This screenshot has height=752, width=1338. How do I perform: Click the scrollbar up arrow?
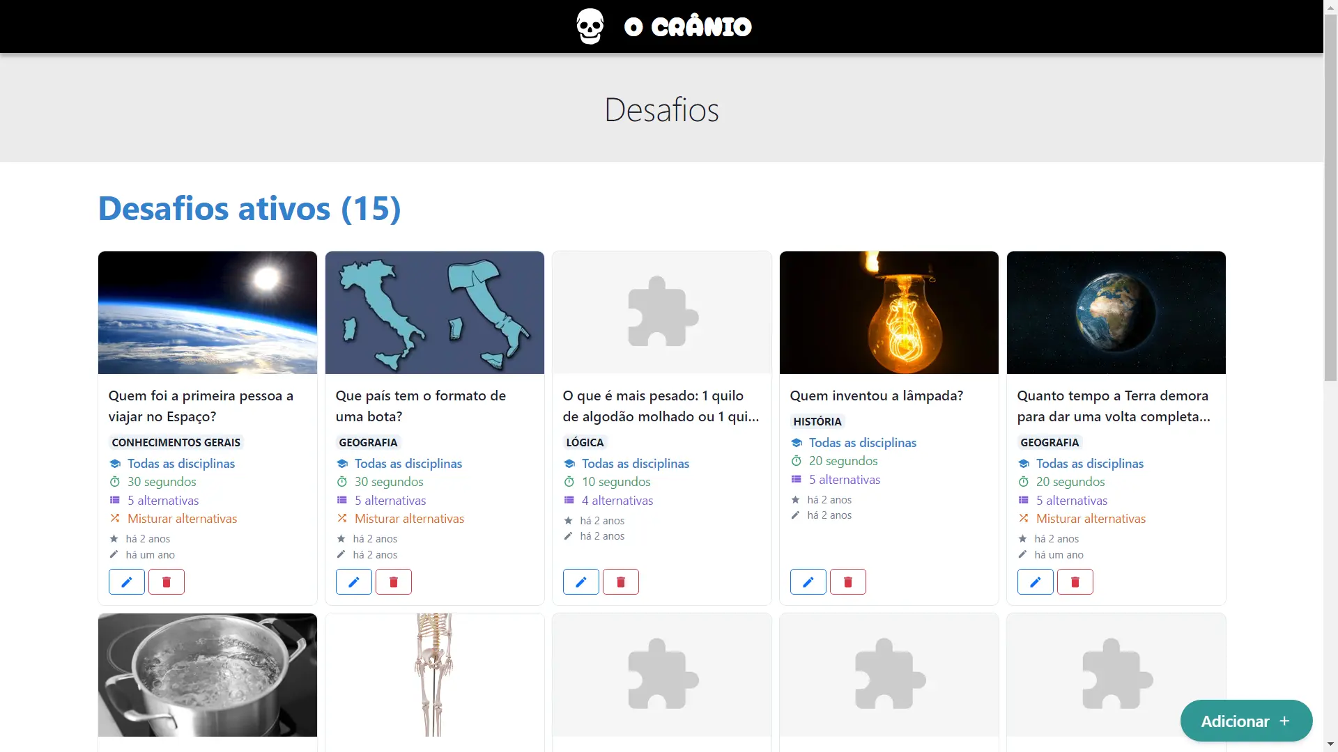coord(1330,6)
